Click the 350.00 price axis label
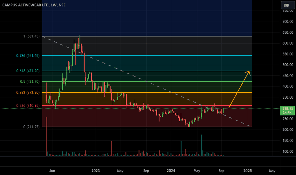The height and width of the screenshot is (175, 296). [x=288, y=97]
